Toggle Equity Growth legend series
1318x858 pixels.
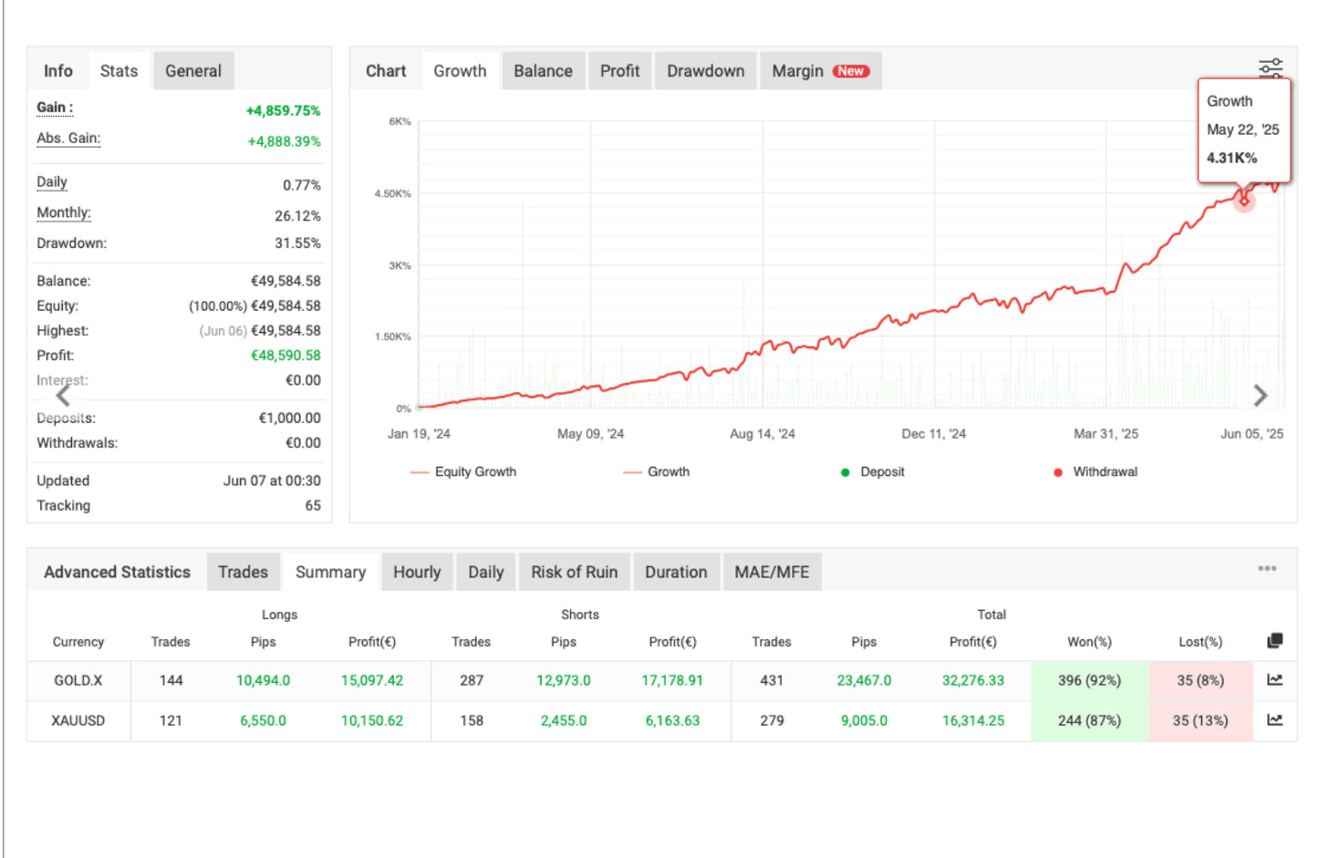pyautogui.click(x=463, y=471)
